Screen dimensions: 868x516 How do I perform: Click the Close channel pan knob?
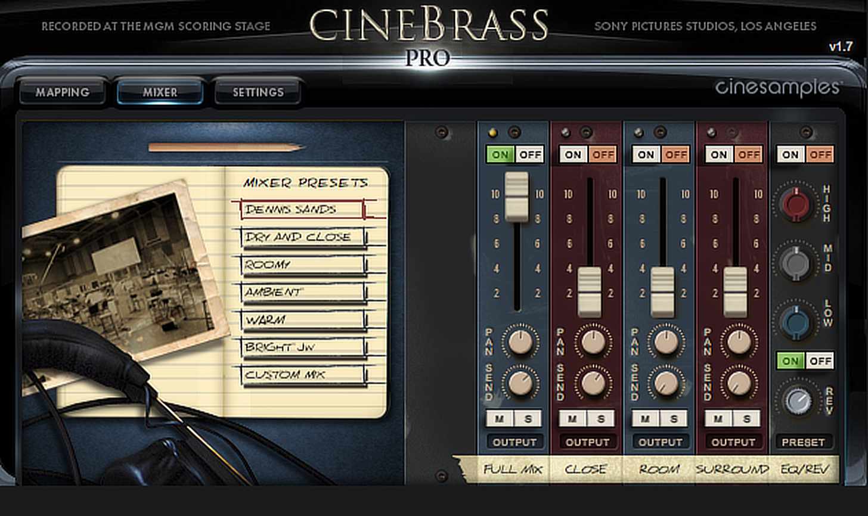593,342
